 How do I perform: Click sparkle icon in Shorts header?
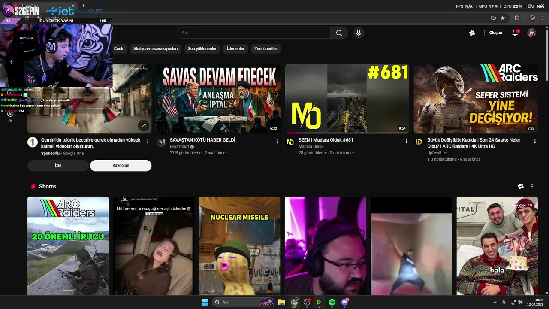(521, 186)
